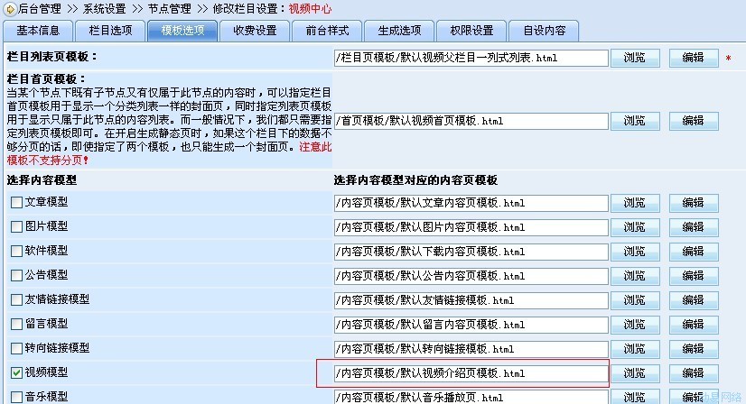Edit the 文章模型 content template
Viewport: 746px width, 404px height.
click(x=693, y=203)
